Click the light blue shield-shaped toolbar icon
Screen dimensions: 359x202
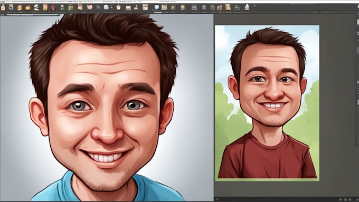coord(157,7)
